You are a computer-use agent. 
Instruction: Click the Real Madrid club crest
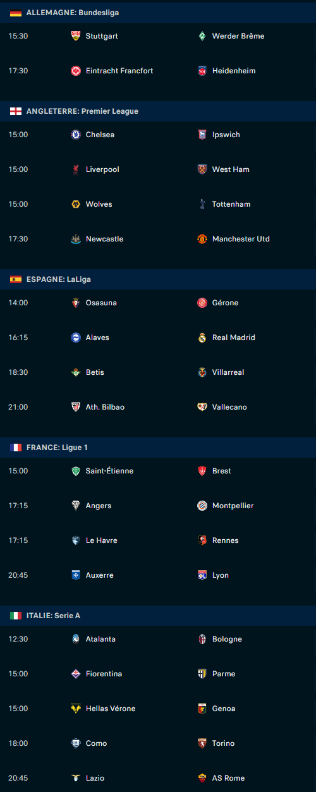click(x=202, y=338)
